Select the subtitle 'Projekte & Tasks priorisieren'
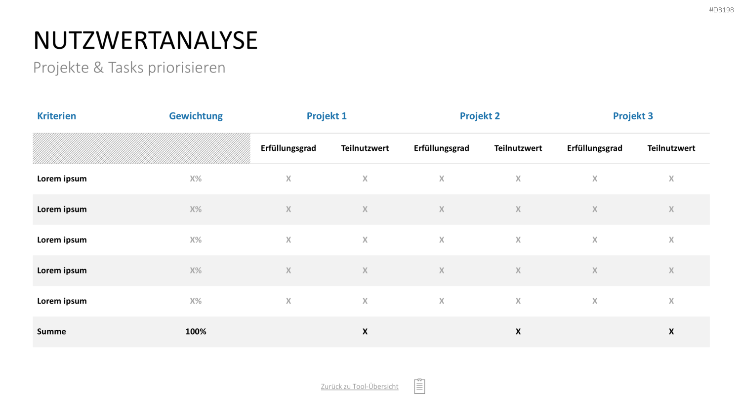The height and width of the screenshot is (416, 741). coord(129,68)
